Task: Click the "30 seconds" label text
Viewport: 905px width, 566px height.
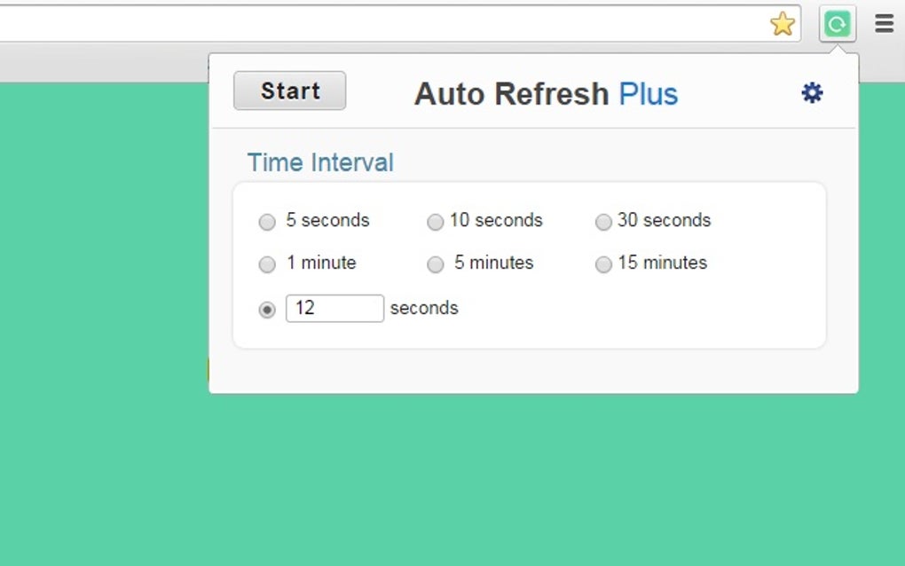Action: pyautogui.click(x=665, y=220)
